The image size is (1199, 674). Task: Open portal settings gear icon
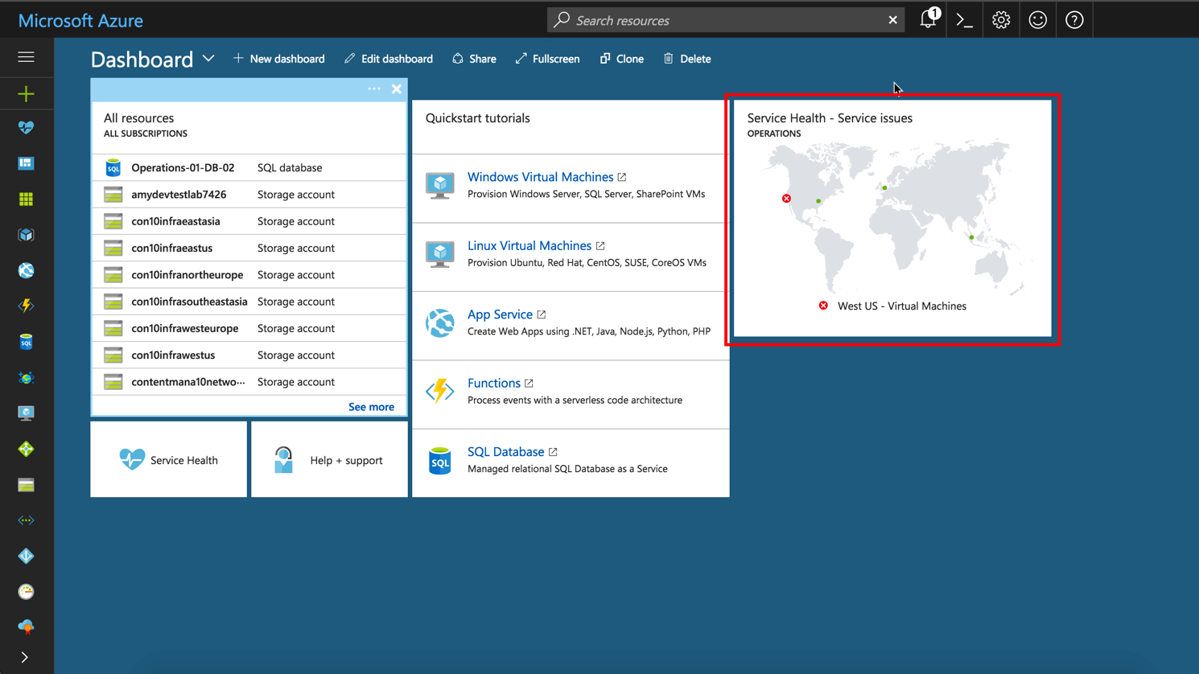pyautogui.click(x=1000, y=20)
